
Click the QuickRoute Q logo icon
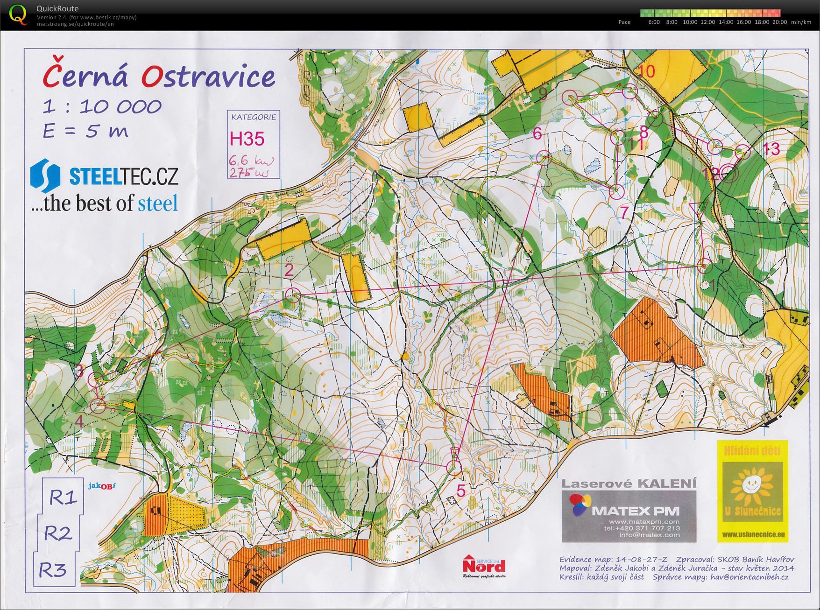coord(18,14)
